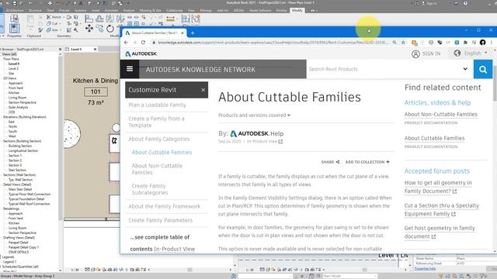Open the browser extensions puzzle icon

(x=465, y=43)
